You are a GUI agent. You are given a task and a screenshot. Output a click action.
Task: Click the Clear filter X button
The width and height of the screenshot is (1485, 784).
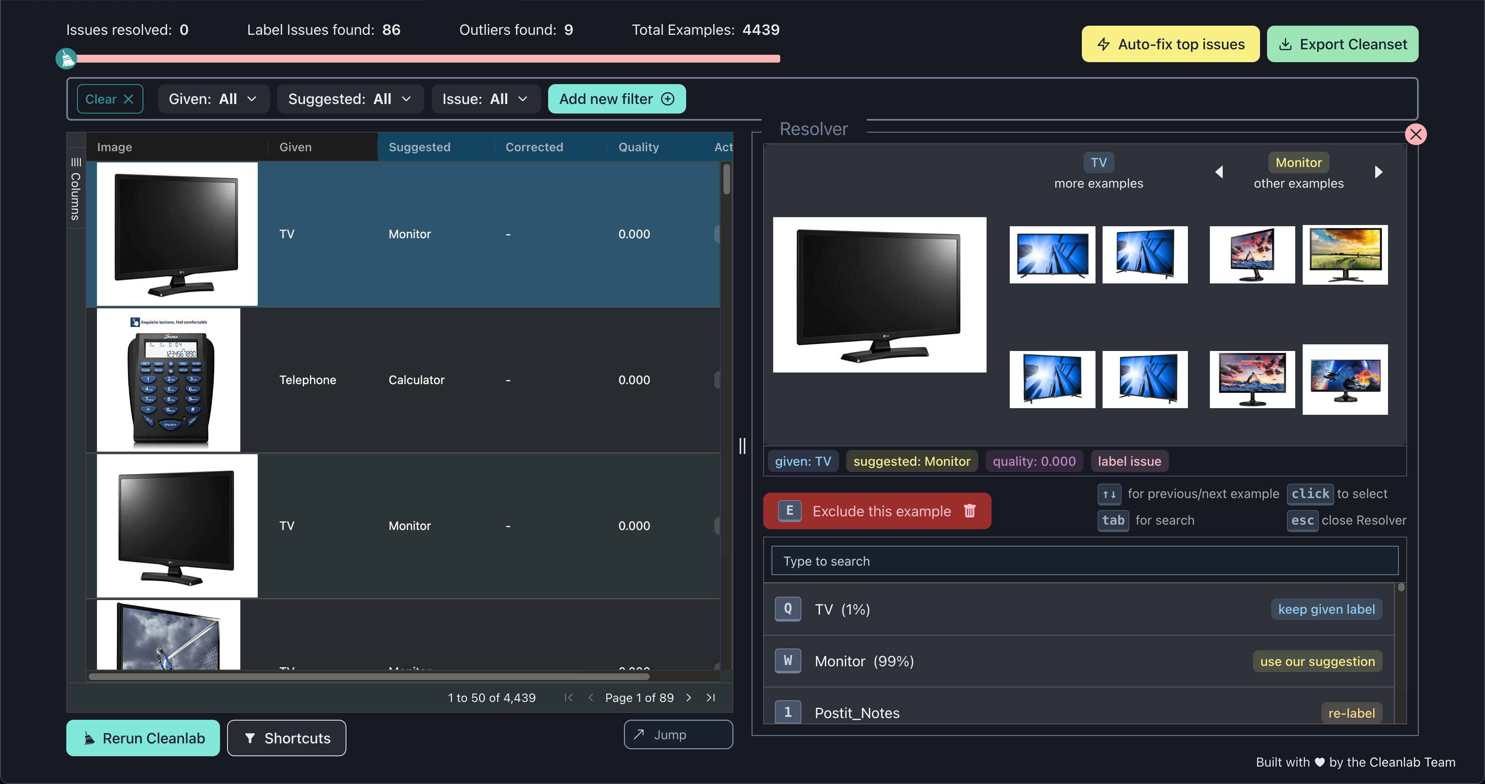[x=129, y=98]
